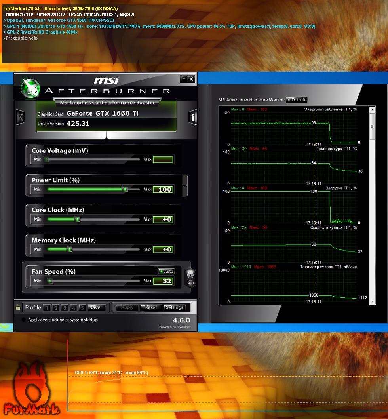388x419 pixels.
Task: Click the profile lock padlock icon
Action: point(18,307)
